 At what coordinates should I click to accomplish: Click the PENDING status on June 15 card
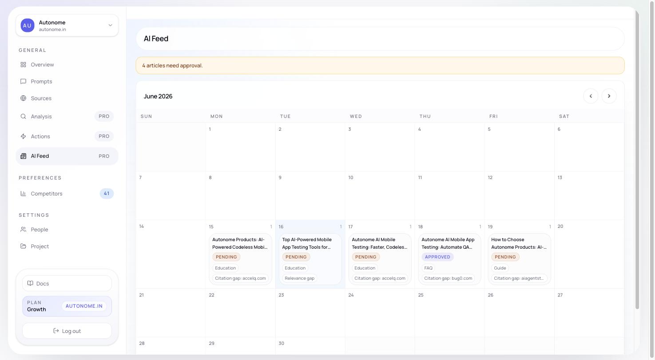click(226, 257)
